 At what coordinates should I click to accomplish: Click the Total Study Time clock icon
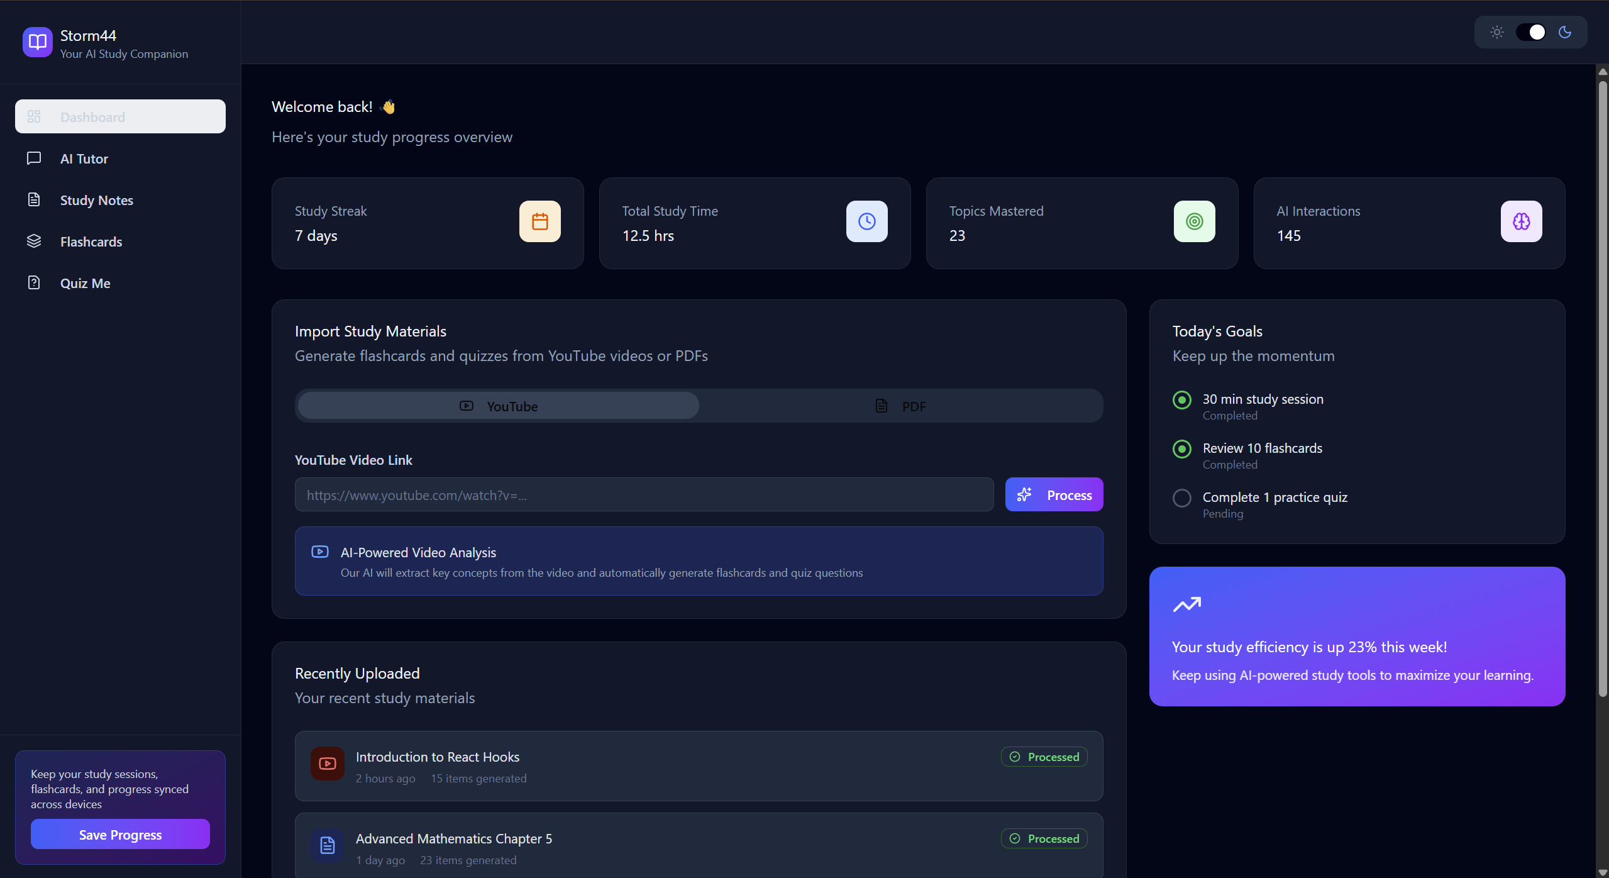(x=866, y=221)
